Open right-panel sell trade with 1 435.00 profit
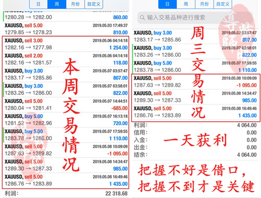Image resolution: width=261 pixels, height=198 pixels. [195, 112]
